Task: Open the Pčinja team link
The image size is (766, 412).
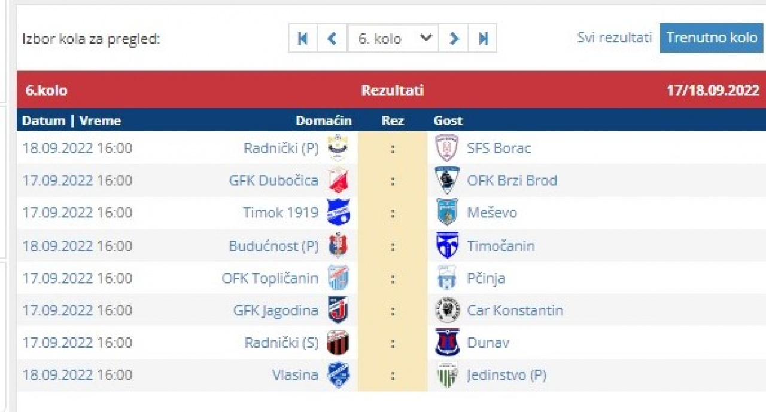Action: pos(486,278)
